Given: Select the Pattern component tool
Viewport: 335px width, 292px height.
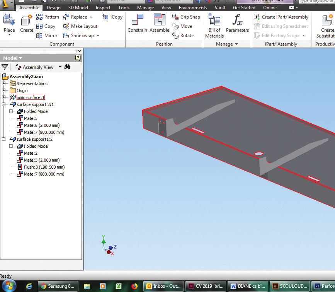Looking at the screenshot, I should pyautogui.click(x=48, y=17).
